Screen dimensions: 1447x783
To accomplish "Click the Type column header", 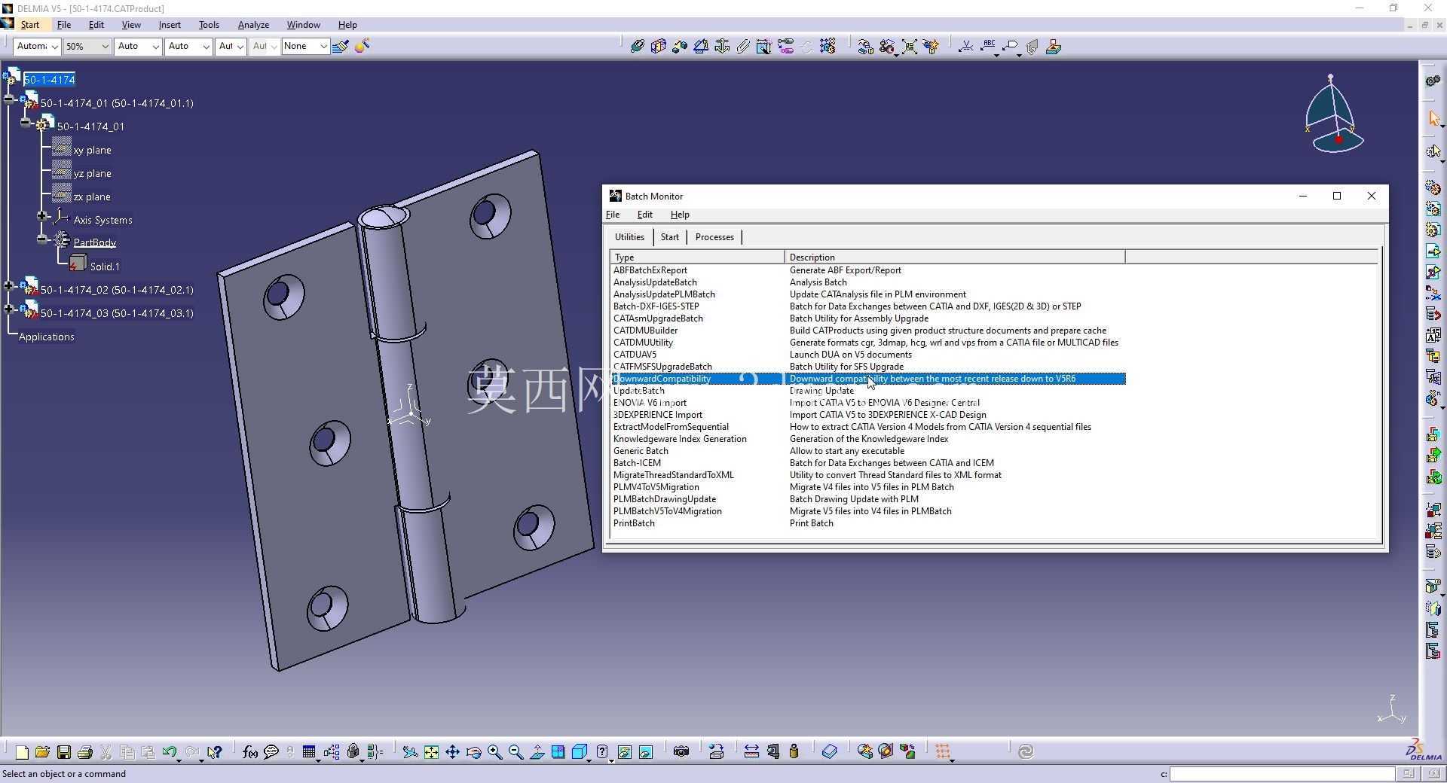I will 697,257.
